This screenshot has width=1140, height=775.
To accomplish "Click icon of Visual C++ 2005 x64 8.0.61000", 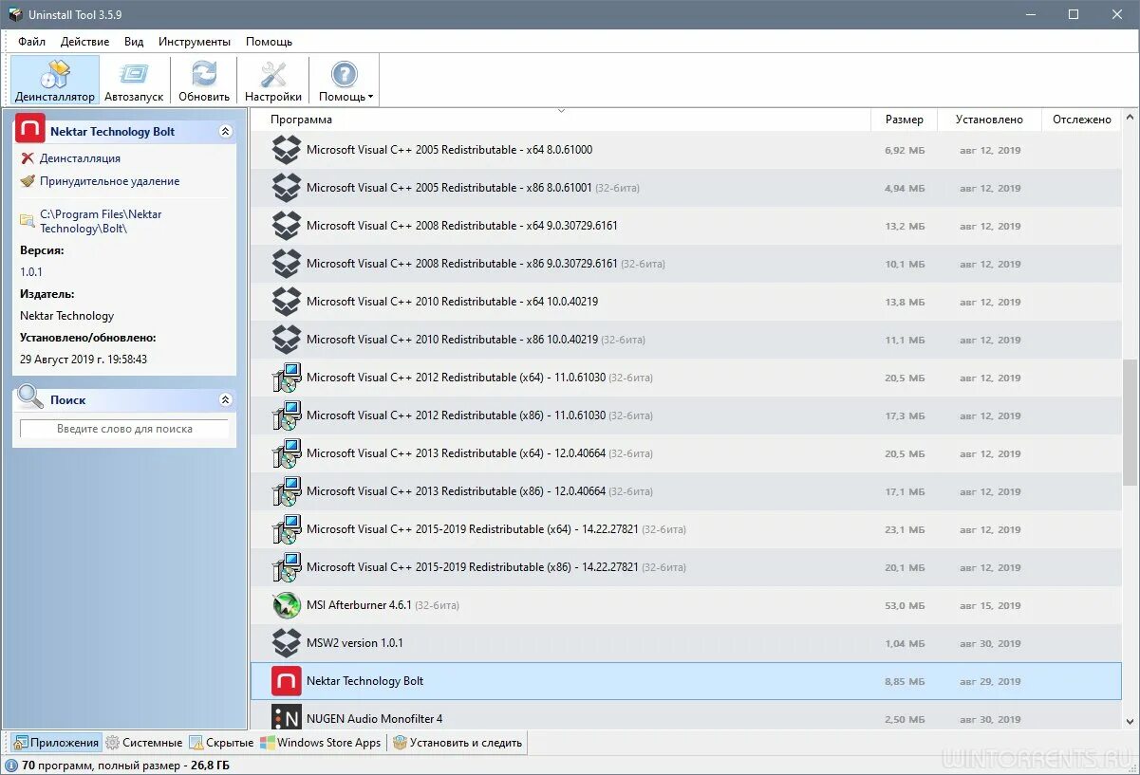I will click(287, 150).
